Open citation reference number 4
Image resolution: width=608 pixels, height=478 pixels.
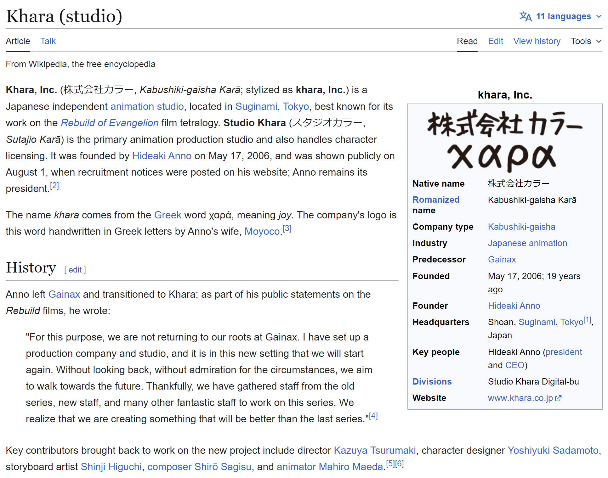click(x=373, y=416)
